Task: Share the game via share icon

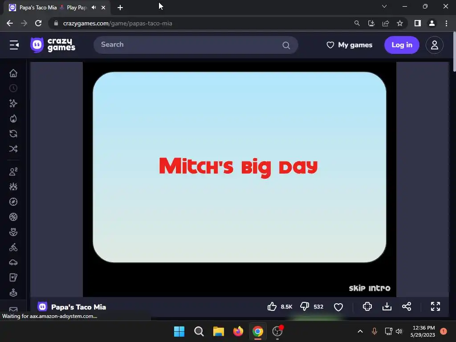Action: click(407, 306)
